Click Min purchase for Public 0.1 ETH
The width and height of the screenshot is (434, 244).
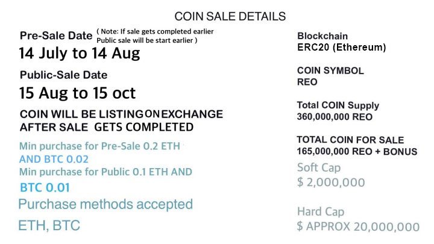[95, 172]
